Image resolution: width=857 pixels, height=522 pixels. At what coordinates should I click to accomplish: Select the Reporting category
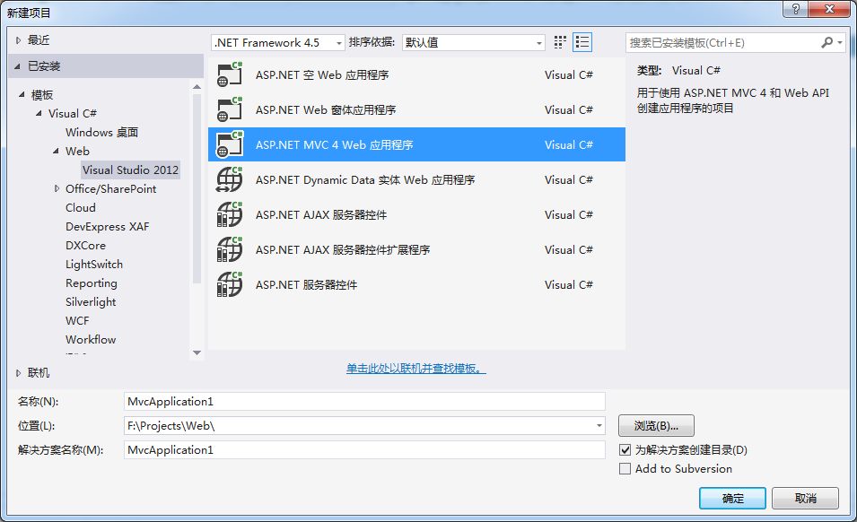pyautogui.click(x=92, y=283)
